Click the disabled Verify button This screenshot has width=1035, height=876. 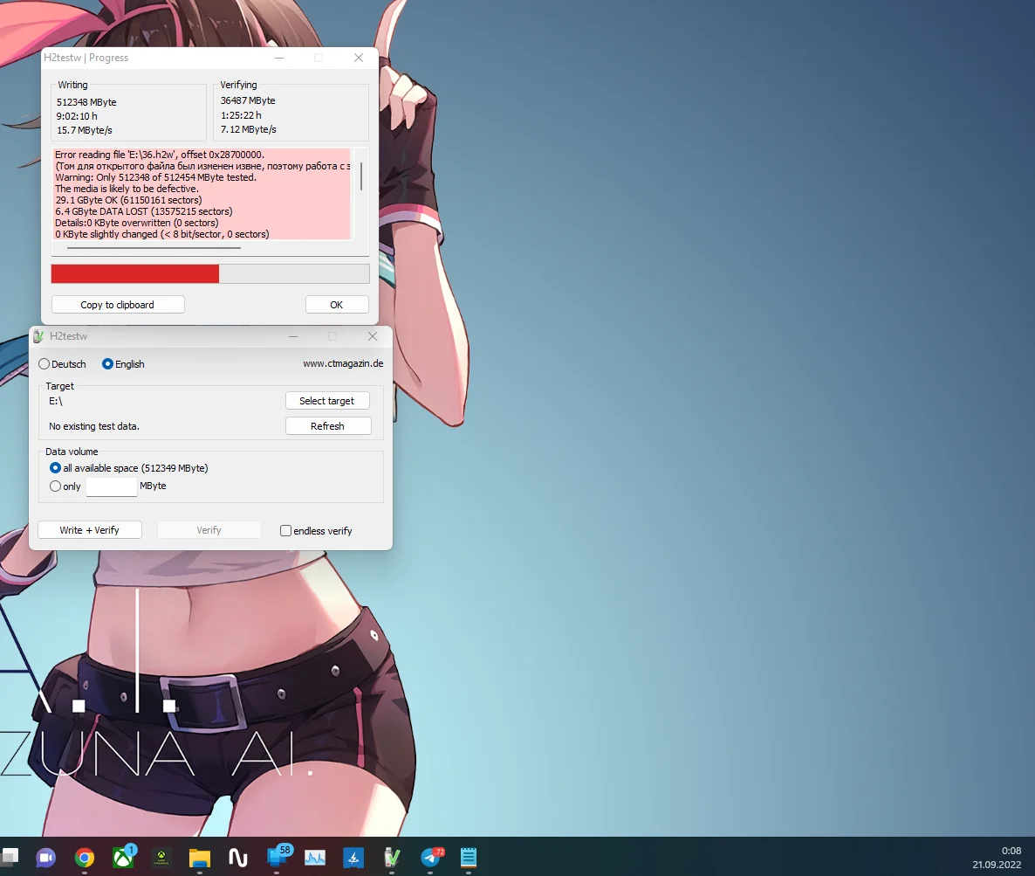click(x=209, y=530)
